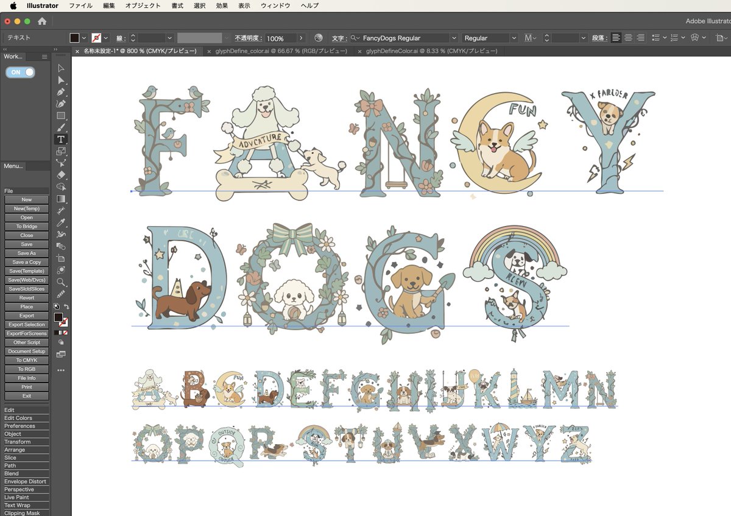
Task: Click the Place button
Action: [x=27, y=307]
